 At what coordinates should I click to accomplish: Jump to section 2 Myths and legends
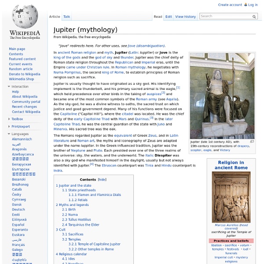coord(72,205)
